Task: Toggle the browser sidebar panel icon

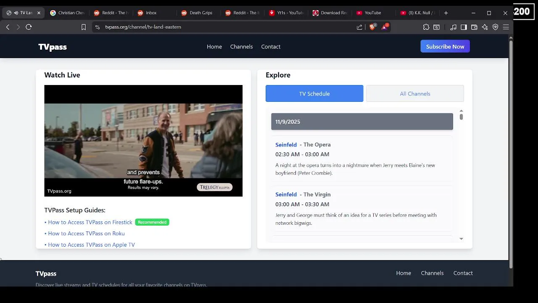Action: [464, 27]
